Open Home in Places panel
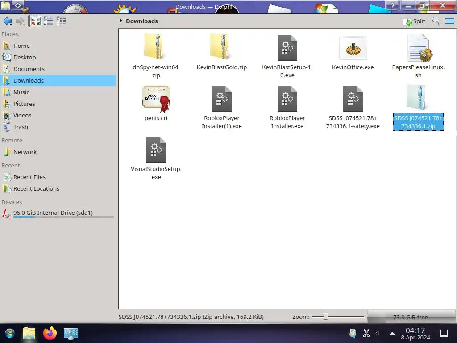The height and width of the screenshot is (343, 457). coord(58,46)
